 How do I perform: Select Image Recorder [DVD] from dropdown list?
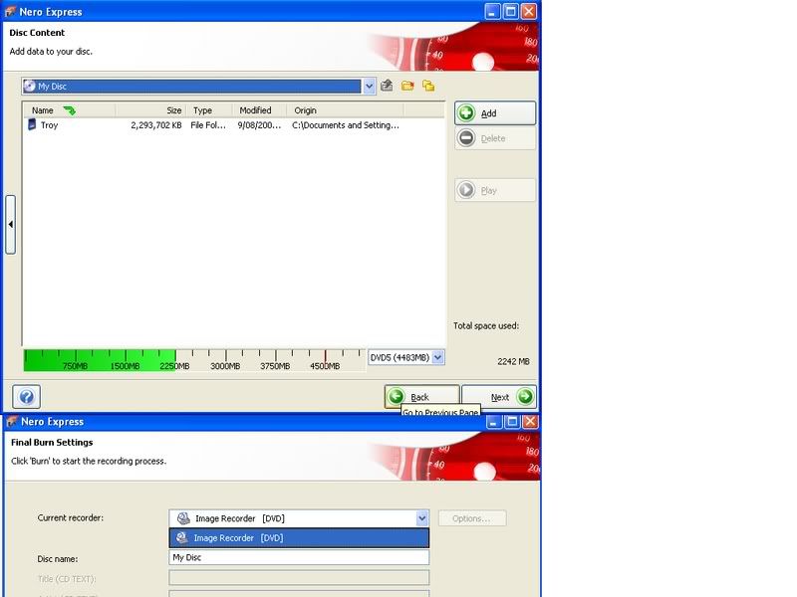[x=299, y=537]
